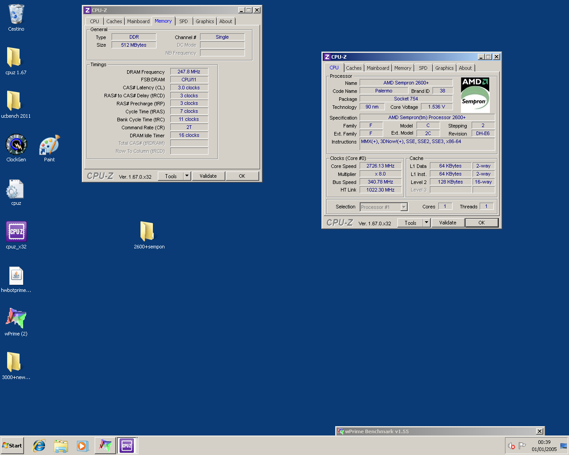The height and width of the screenshot is (455, 569).
Task: Click the FSB:DRAM value CPU/11
Action: [189, 80]
